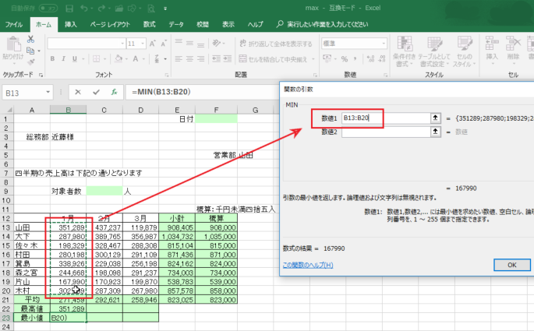Expand the Clipboard group dialog launcher
This screenshot has width=534, height=331.
(x=41, y=75)
